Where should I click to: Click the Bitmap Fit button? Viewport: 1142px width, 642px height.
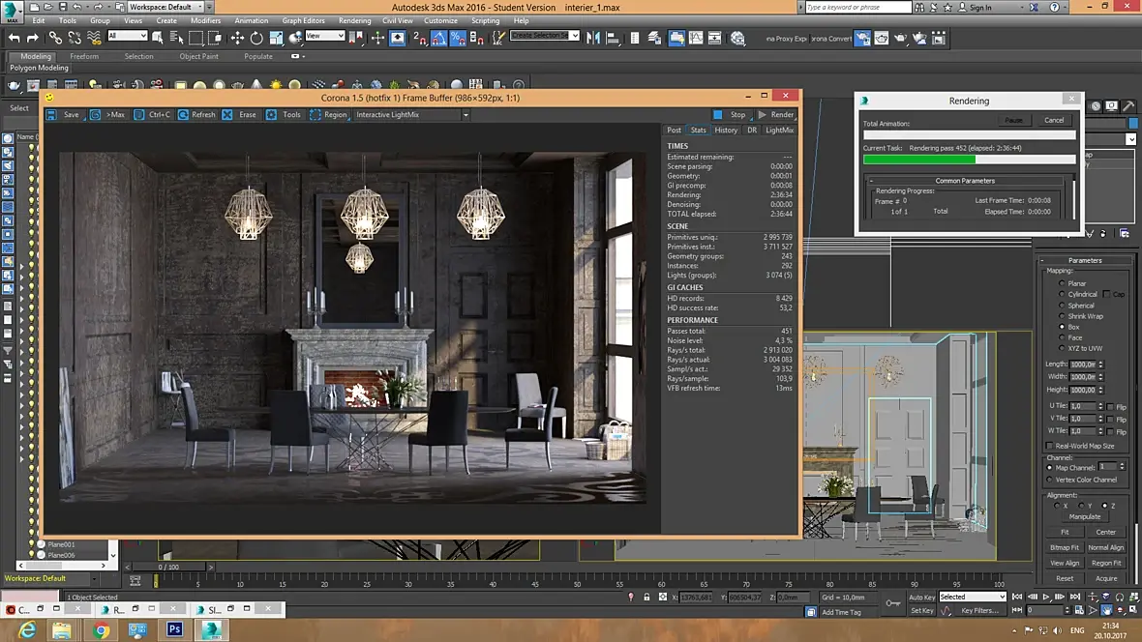click(1065, 547)
